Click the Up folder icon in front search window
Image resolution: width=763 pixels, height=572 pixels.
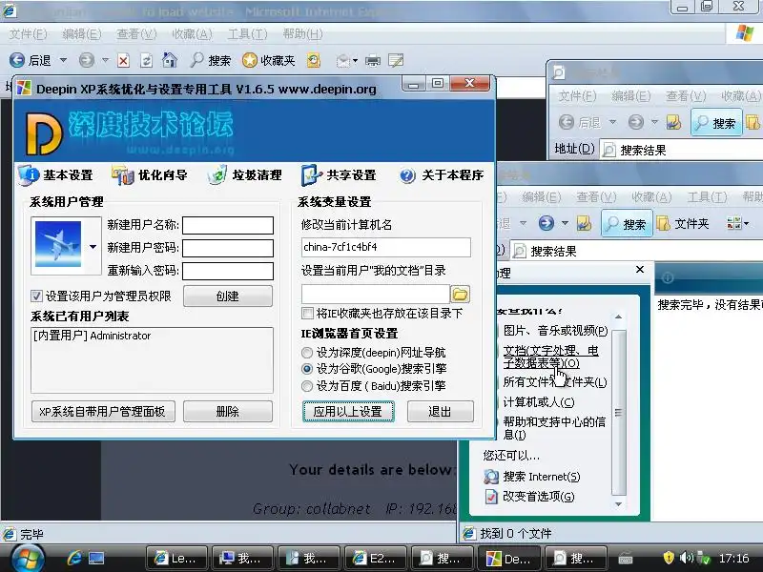coord(584,223)
